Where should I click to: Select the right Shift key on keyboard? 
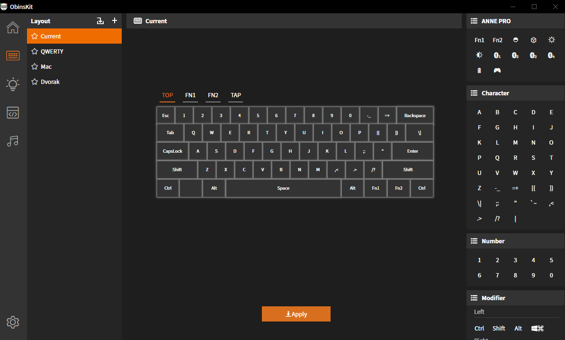[408, 170]
